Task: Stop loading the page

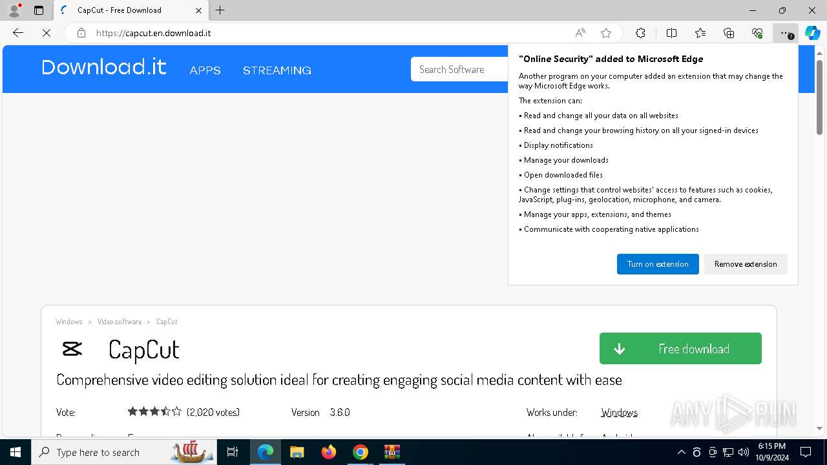Action: [47, 33]
